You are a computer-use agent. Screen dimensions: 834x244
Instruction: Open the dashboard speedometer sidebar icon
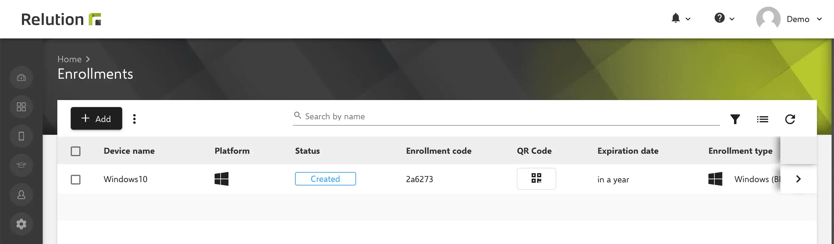click(x=21, y=78)
